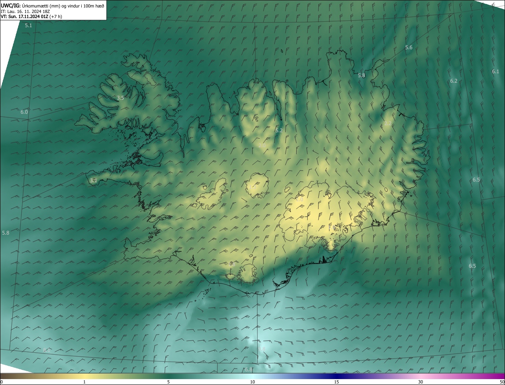Image resolution: width=505 pixels, height=385 pixels.
Task: Click the 6.0 value label
Action: pyautogui.click(x=24, y=112)
